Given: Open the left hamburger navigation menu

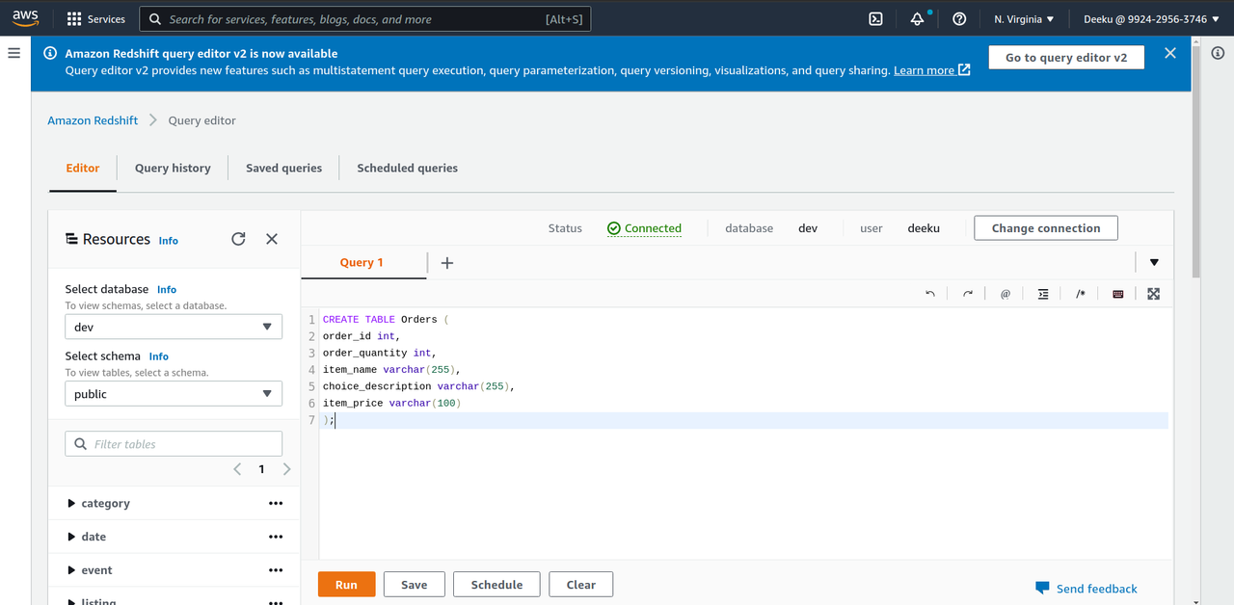Looking at the screenshot, I should (x=13, y=53).
